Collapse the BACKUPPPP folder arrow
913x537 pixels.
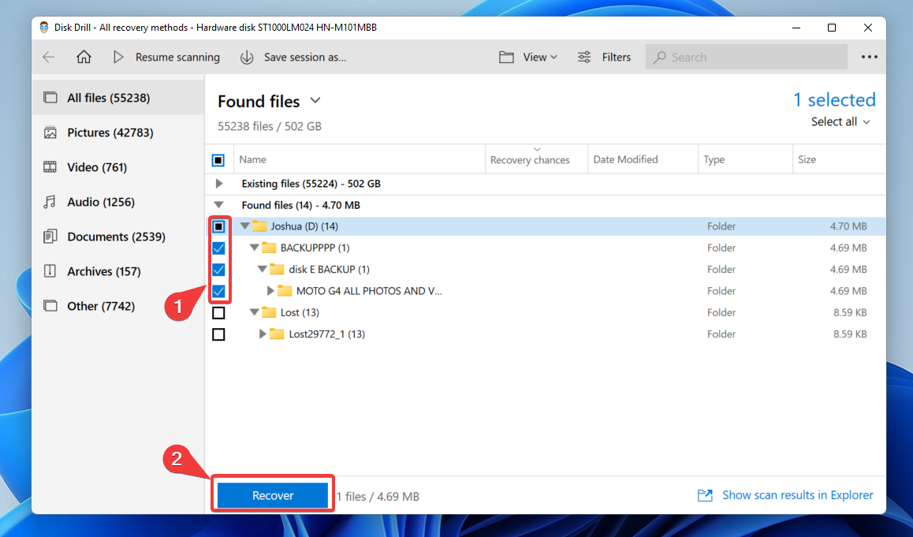click(x=255, y=248)
